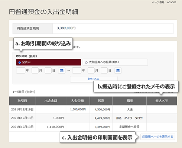Click the 絞り込み filter button
The image size is (182, 148).
click(x=94, y=79)
